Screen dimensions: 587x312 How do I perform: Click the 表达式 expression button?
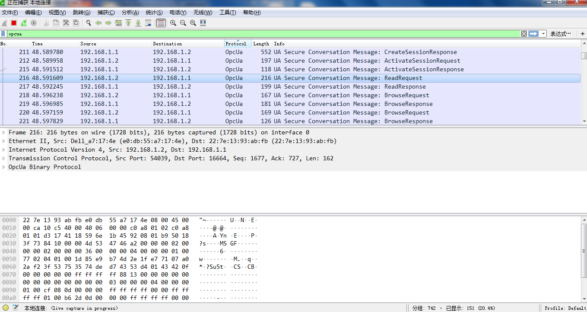561,34
